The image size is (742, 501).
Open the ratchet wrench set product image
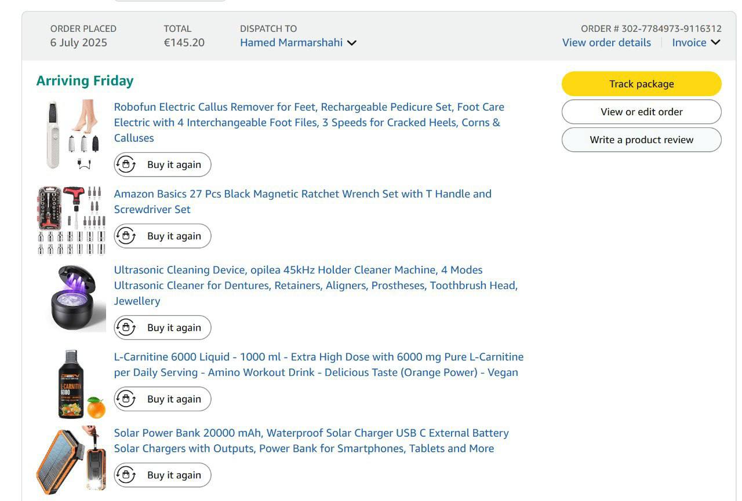coord(72,220)
